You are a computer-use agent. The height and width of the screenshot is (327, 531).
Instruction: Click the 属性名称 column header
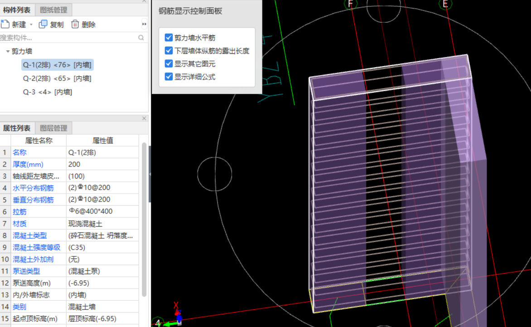tap(39, 140)
